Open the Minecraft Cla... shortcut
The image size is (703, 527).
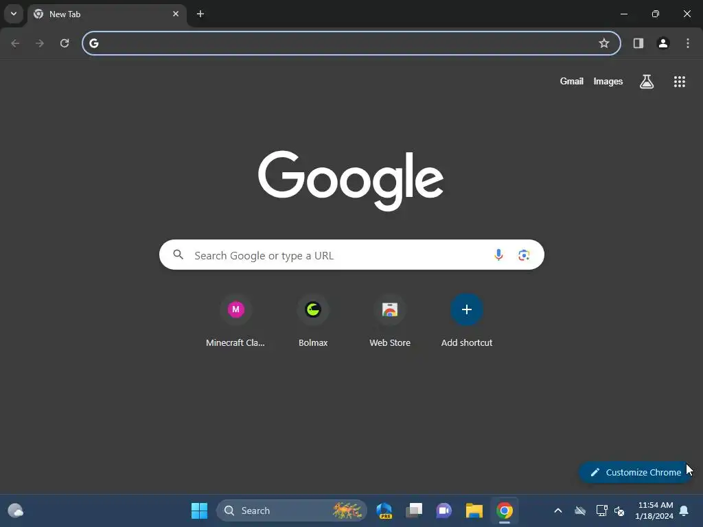pos(235,321)
